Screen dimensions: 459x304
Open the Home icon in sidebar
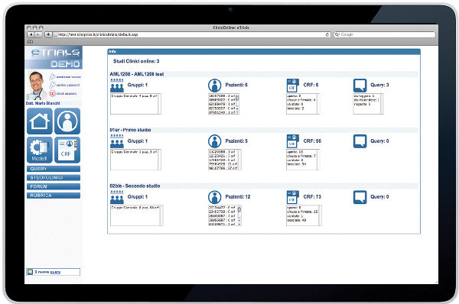click(x=40, y=121)
